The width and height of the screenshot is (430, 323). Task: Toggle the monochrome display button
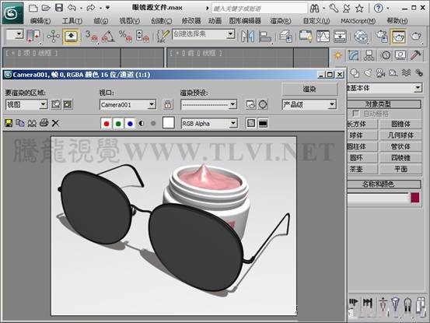point(153,124)
